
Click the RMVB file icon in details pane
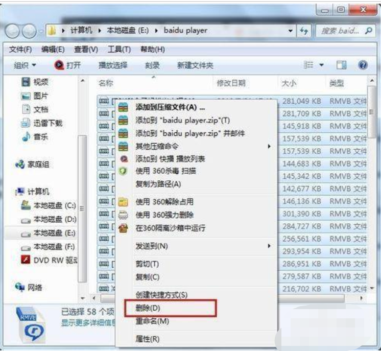pos(31,325)
